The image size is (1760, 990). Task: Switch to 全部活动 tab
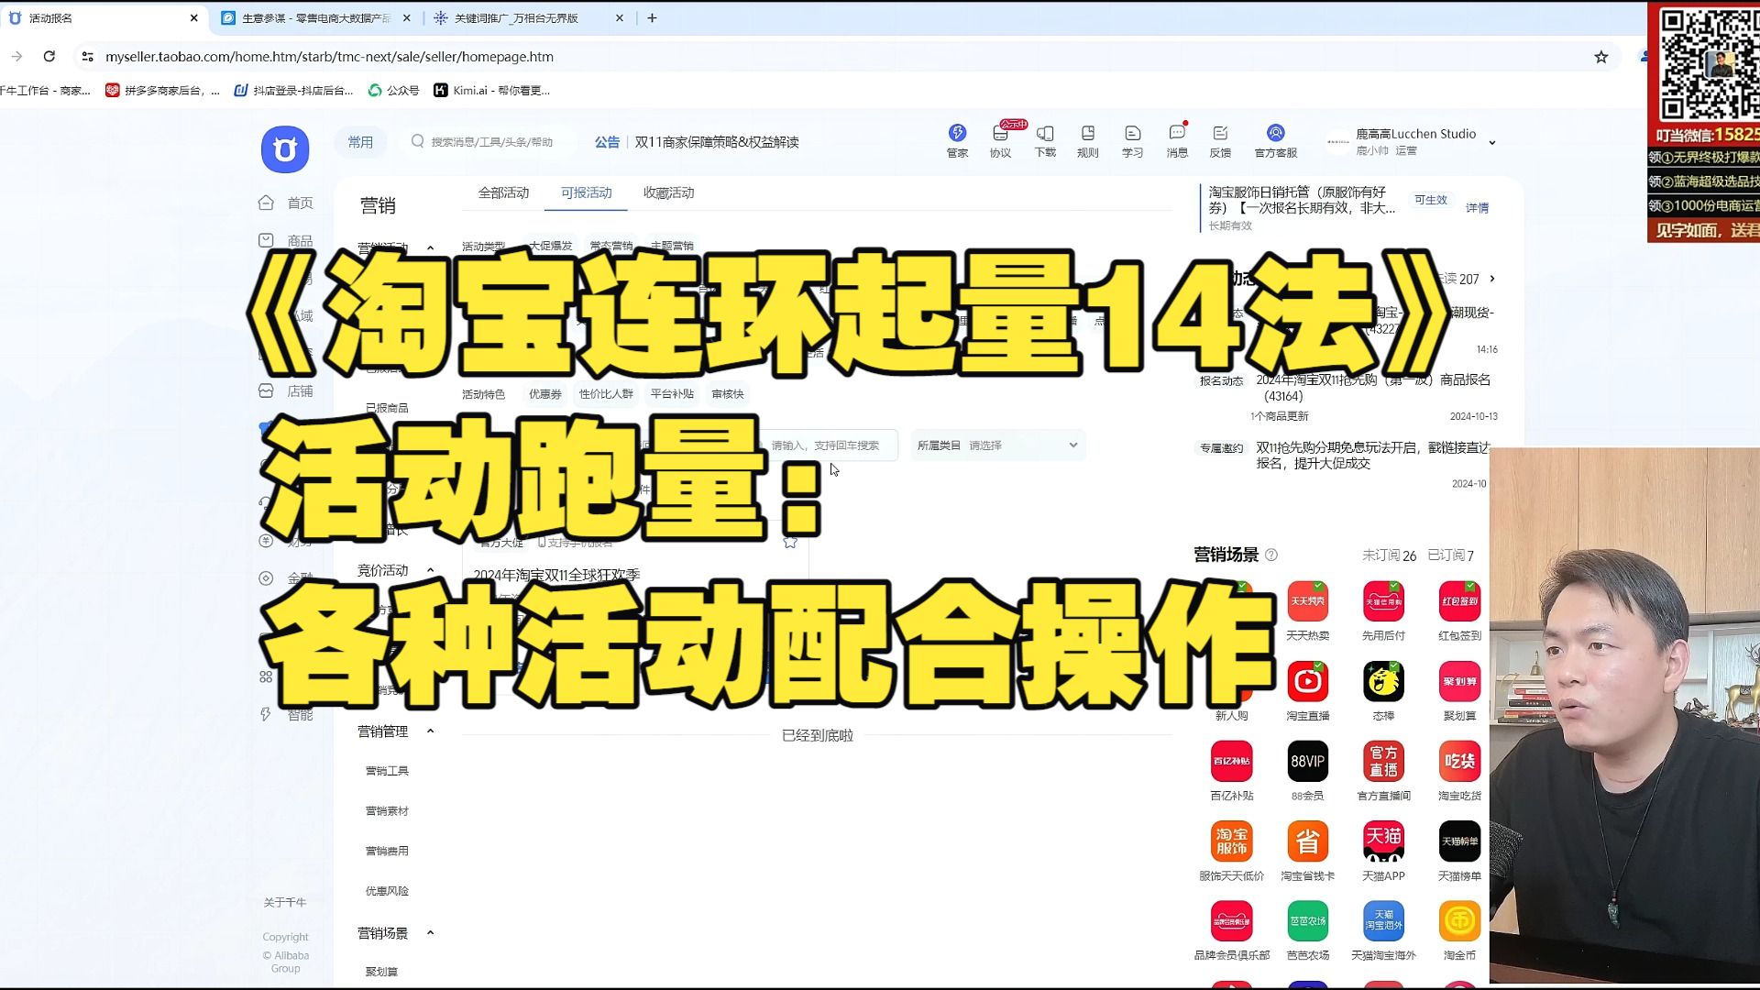503,192
